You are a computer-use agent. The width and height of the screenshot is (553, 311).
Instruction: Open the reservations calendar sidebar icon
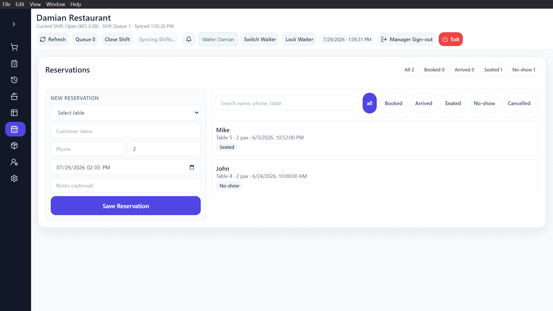15,129
